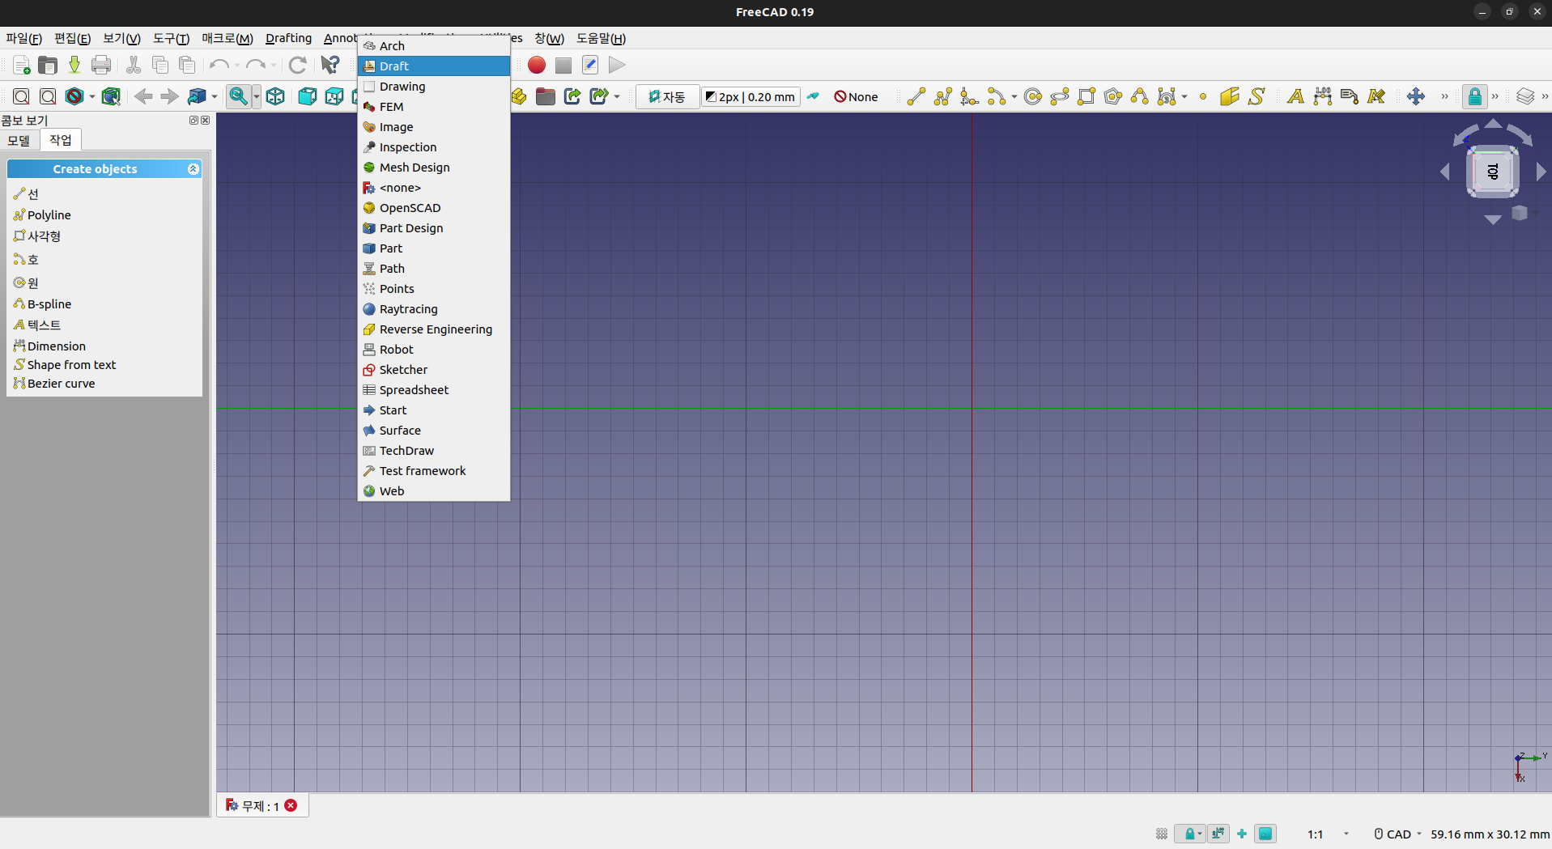Execute macro with play triangle
Screen dimensions: 1552x849
coord(617,66)
